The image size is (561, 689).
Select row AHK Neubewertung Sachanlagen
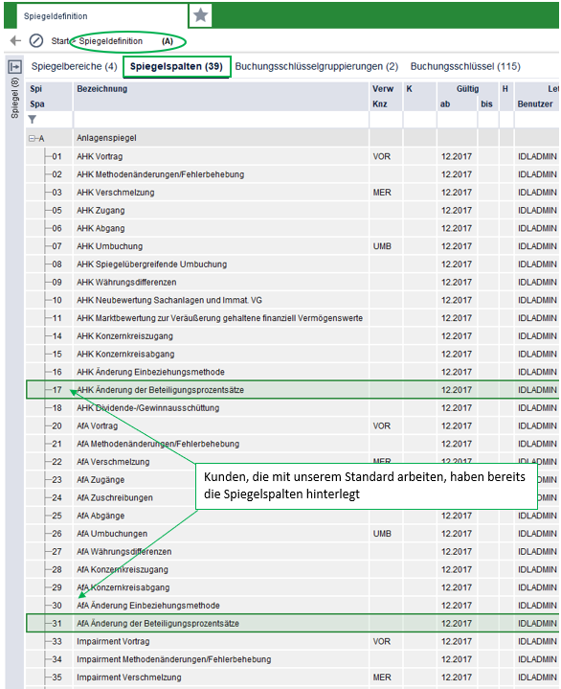[x=292, y=301]
